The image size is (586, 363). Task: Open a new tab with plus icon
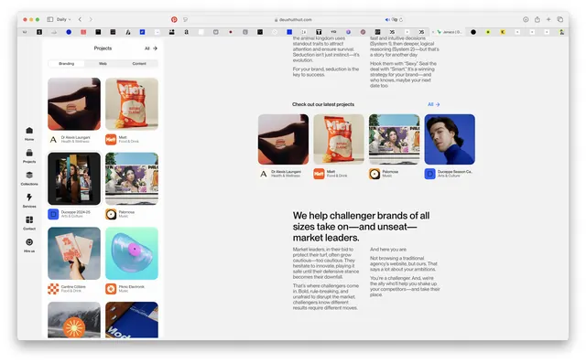pos(548,19)
